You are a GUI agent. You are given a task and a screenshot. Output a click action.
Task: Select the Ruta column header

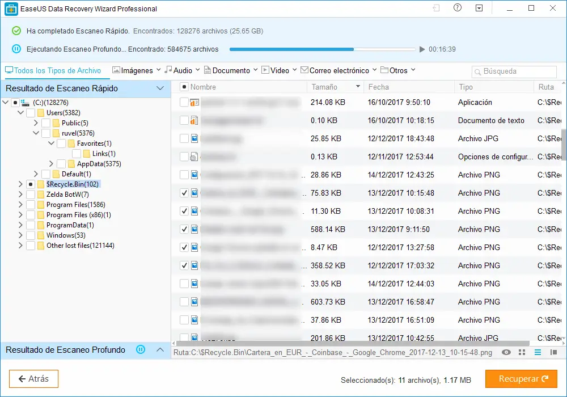pos(546,87)
